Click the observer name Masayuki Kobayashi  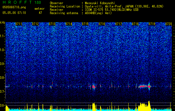tap(100, 3)
